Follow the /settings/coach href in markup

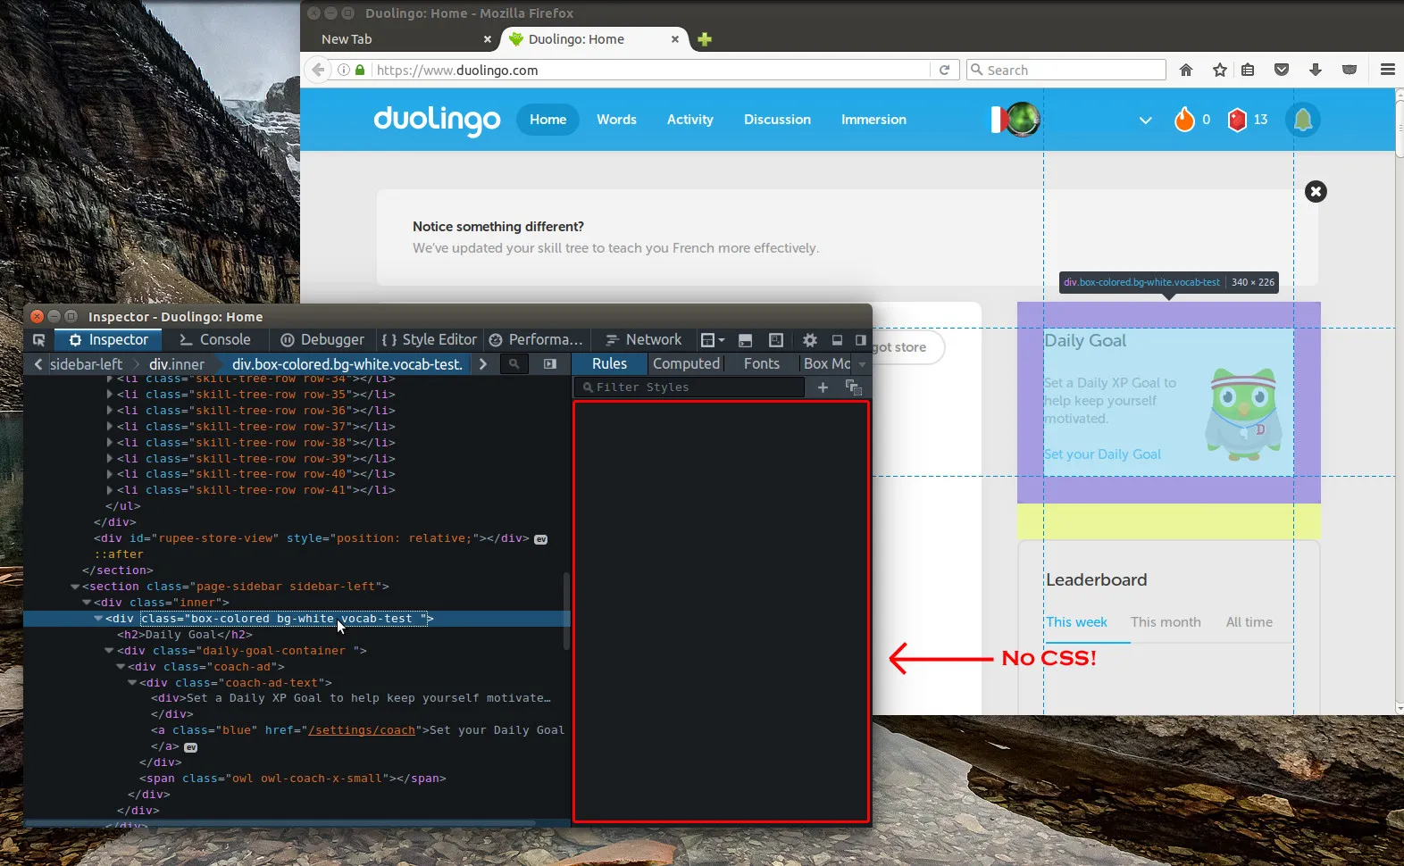click(362, 730)
